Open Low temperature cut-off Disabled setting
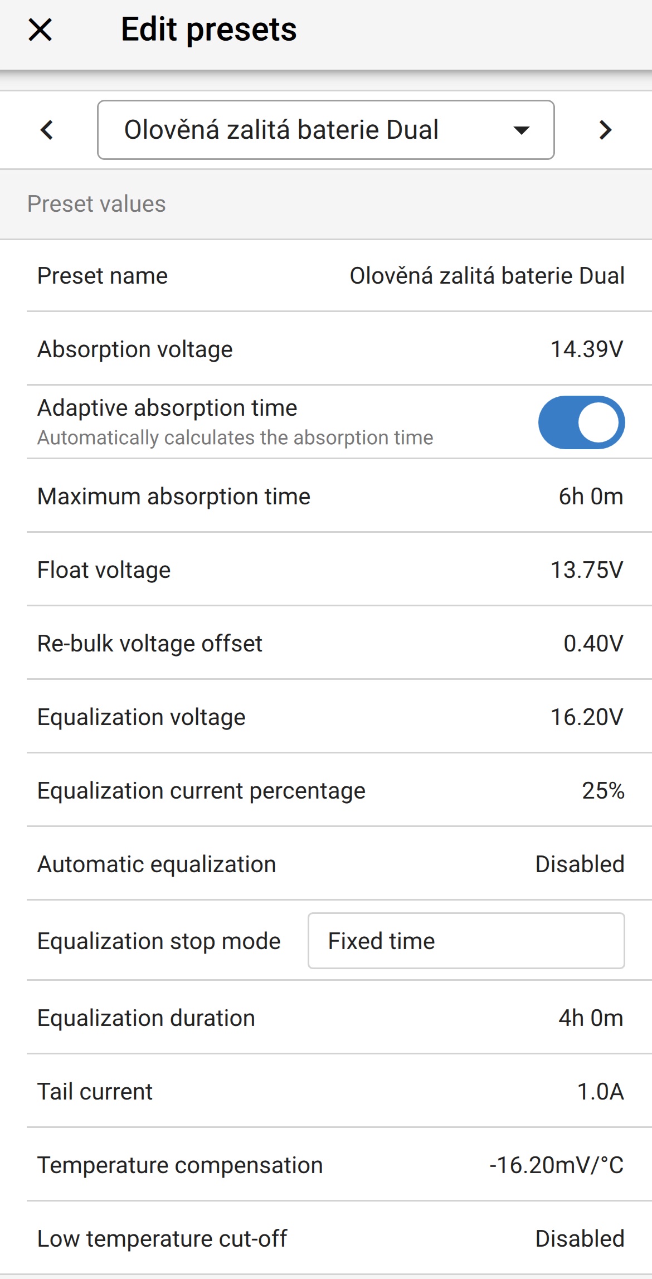Viewport: 652px width, 1279px height. click(x=580, y=1239)
